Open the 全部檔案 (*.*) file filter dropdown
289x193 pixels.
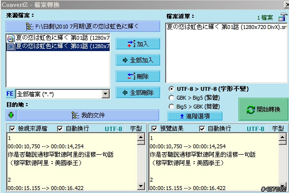[105, 94]
